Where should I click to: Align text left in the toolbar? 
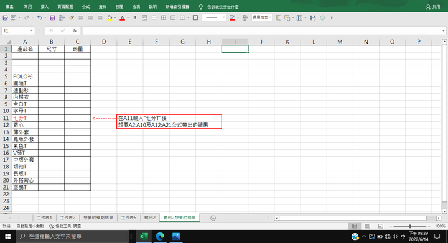click(81, 17)
